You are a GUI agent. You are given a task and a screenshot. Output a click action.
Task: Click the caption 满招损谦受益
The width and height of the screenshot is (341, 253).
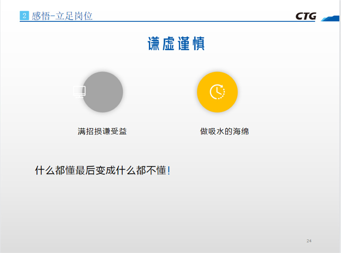[102, 132]
